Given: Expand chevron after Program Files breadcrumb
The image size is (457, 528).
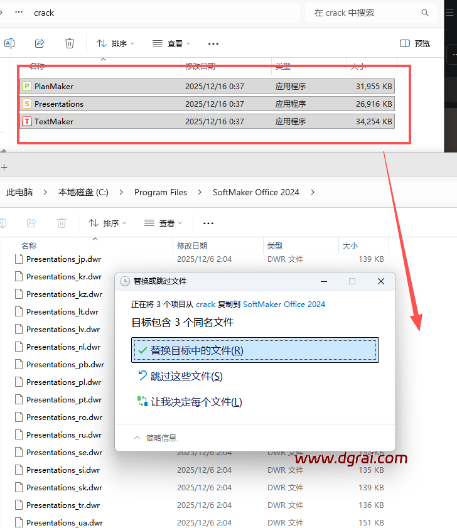Looking at the screenshot, I should 200,192.
